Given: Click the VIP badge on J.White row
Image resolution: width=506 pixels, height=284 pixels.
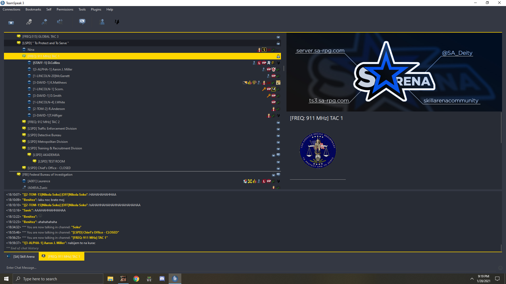Looking at the screenshot, I should coord(274,102).
